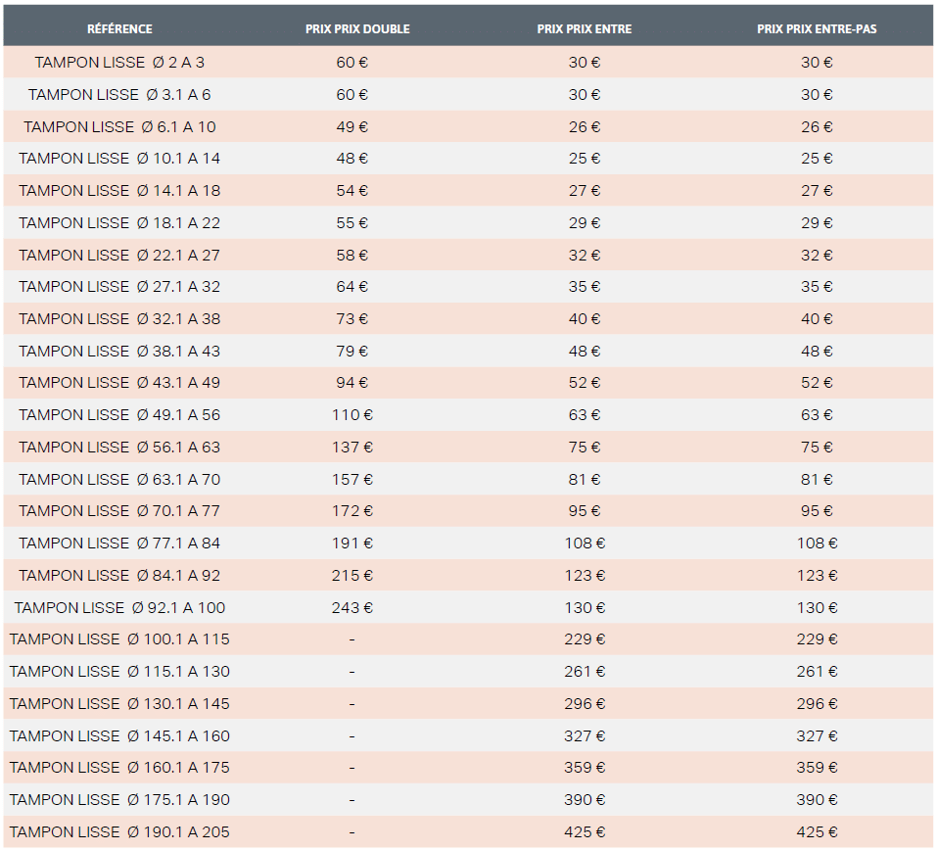This screenshot has height=851, width=936.
Task: Click the 110 € double price cell
Action: pos(352,415)
